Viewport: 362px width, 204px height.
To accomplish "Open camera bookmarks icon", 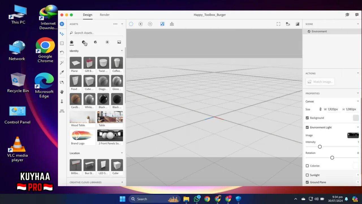I will (288, 24).
